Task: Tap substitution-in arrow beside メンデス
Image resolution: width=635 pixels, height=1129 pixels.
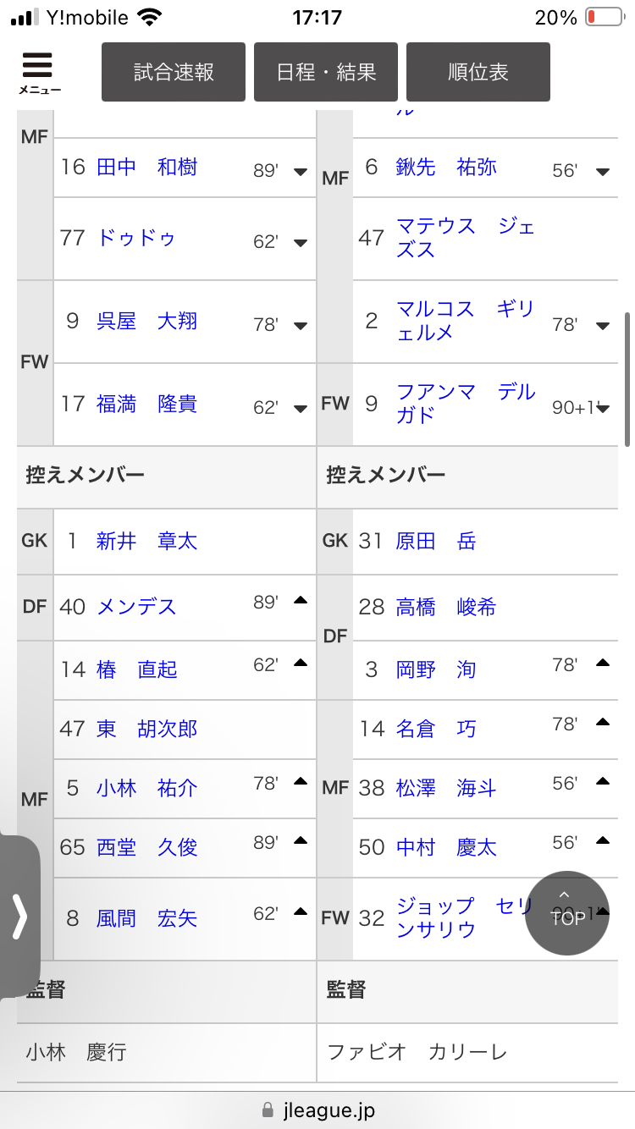Action: [300, 601]
